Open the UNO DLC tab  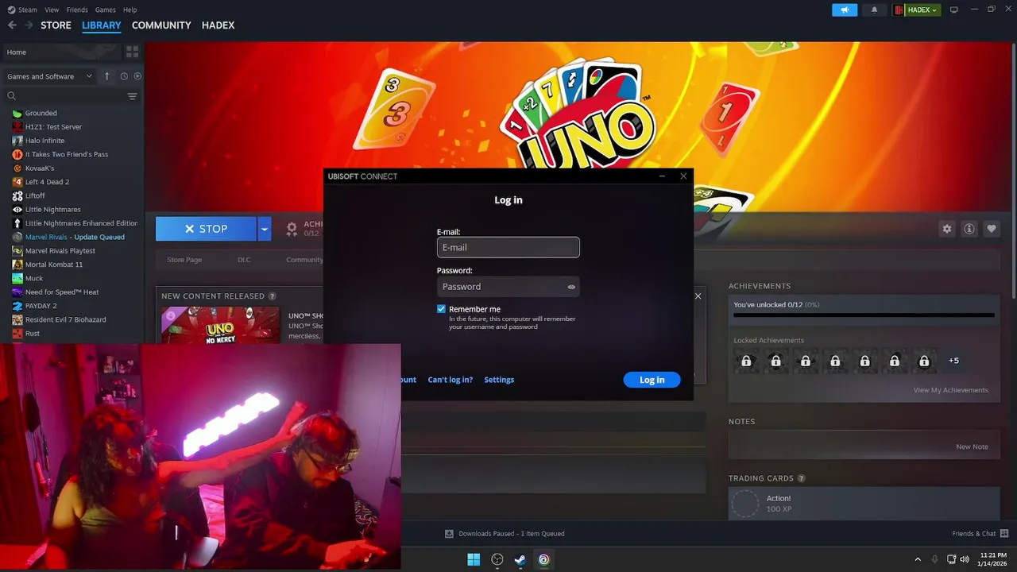(x=244, y=260)
